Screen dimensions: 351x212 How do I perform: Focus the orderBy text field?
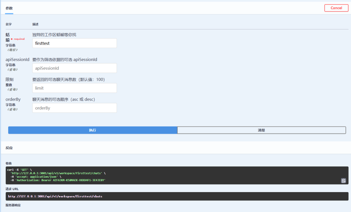tap(74, 108)
